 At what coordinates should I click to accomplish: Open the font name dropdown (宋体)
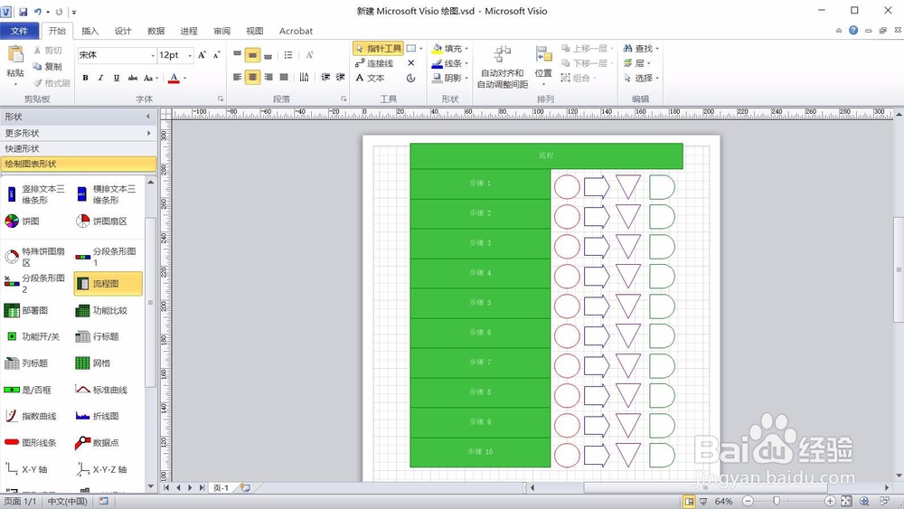(153, 55)
